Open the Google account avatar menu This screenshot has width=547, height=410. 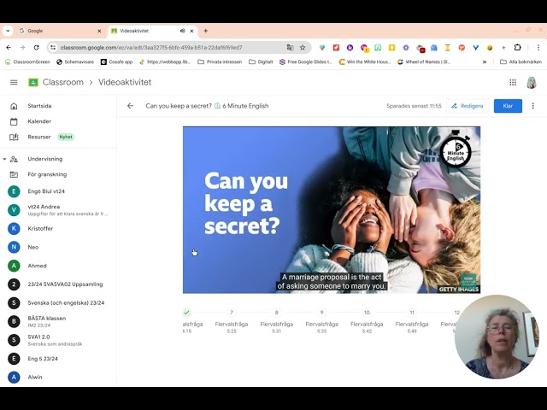[532, 83]
